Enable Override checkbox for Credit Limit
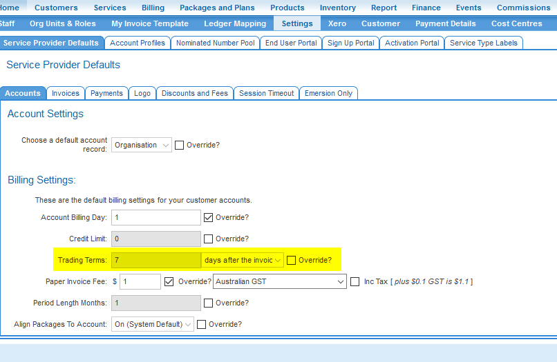Screen dimensions: 557x362 tap(209, 239)
